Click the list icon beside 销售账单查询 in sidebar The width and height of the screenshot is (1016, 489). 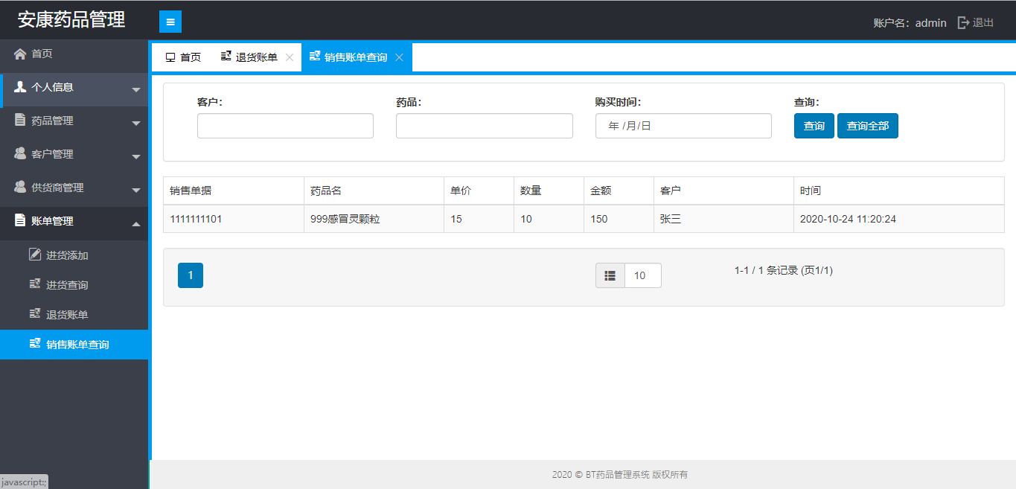pos(35,344)
